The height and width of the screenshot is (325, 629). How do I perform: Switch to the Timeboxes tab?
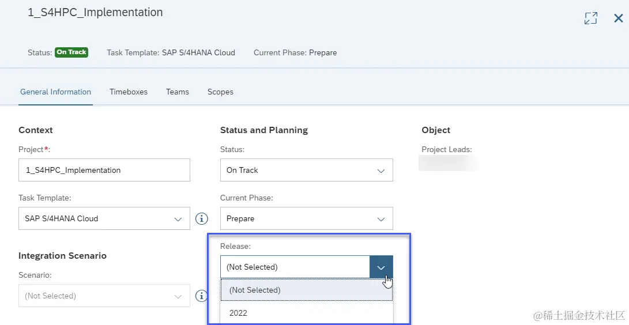pyautogui.click(x=129, y=92)
